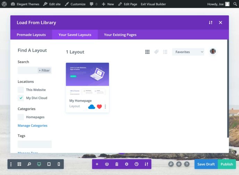Screen dimensions: 239x175
Task: Click Exit Visual Builder
Action: [153, 4]
